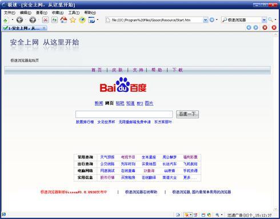
Task: Click the Baidu 知道 link
Action: point(130,103)
